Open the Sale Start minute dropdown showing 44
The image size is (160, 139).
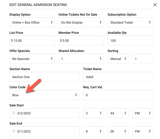(118, 113)
